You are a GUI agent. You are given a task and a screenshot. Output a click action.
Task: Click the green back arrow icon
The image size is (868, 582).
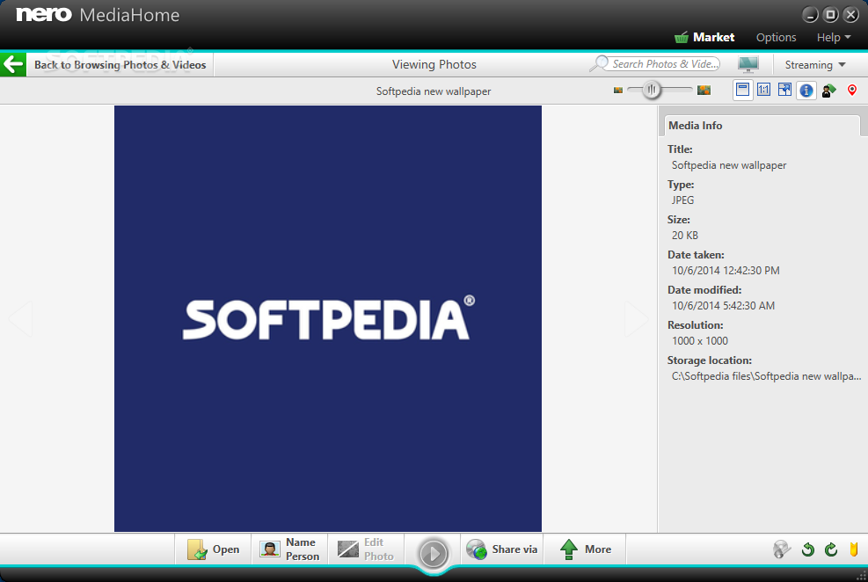(12, 65)
